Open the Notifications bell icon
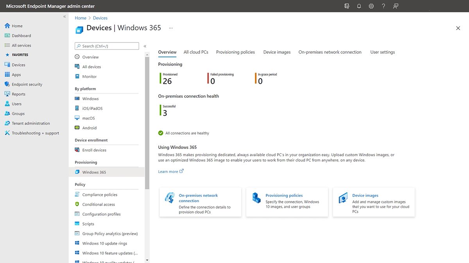The height and width of the screenshot is (263, 469). (359, 6)
